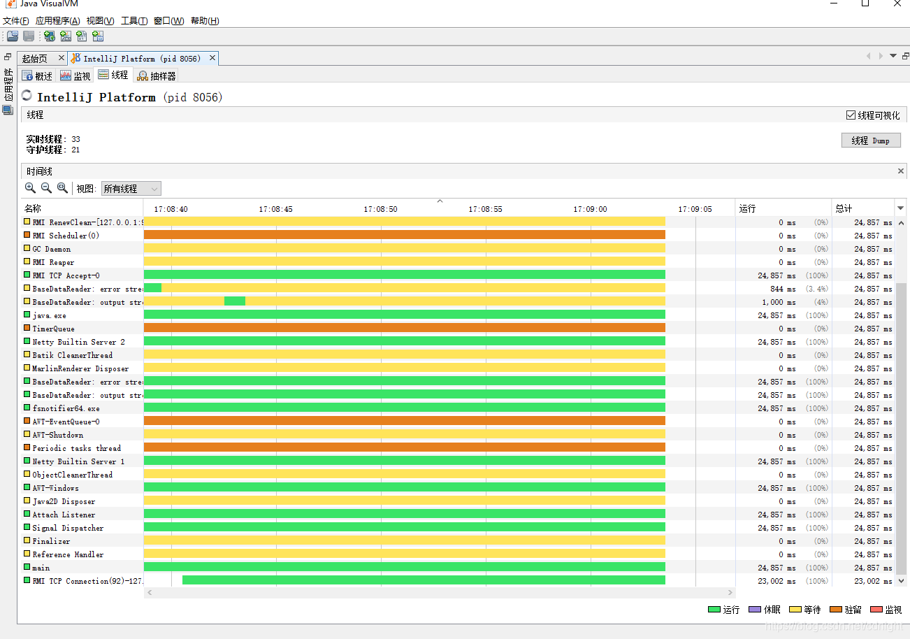This screenshot has height=639, width=910.
Task: Click the Add Application Snapshot icon
Action: click(98, 36)
